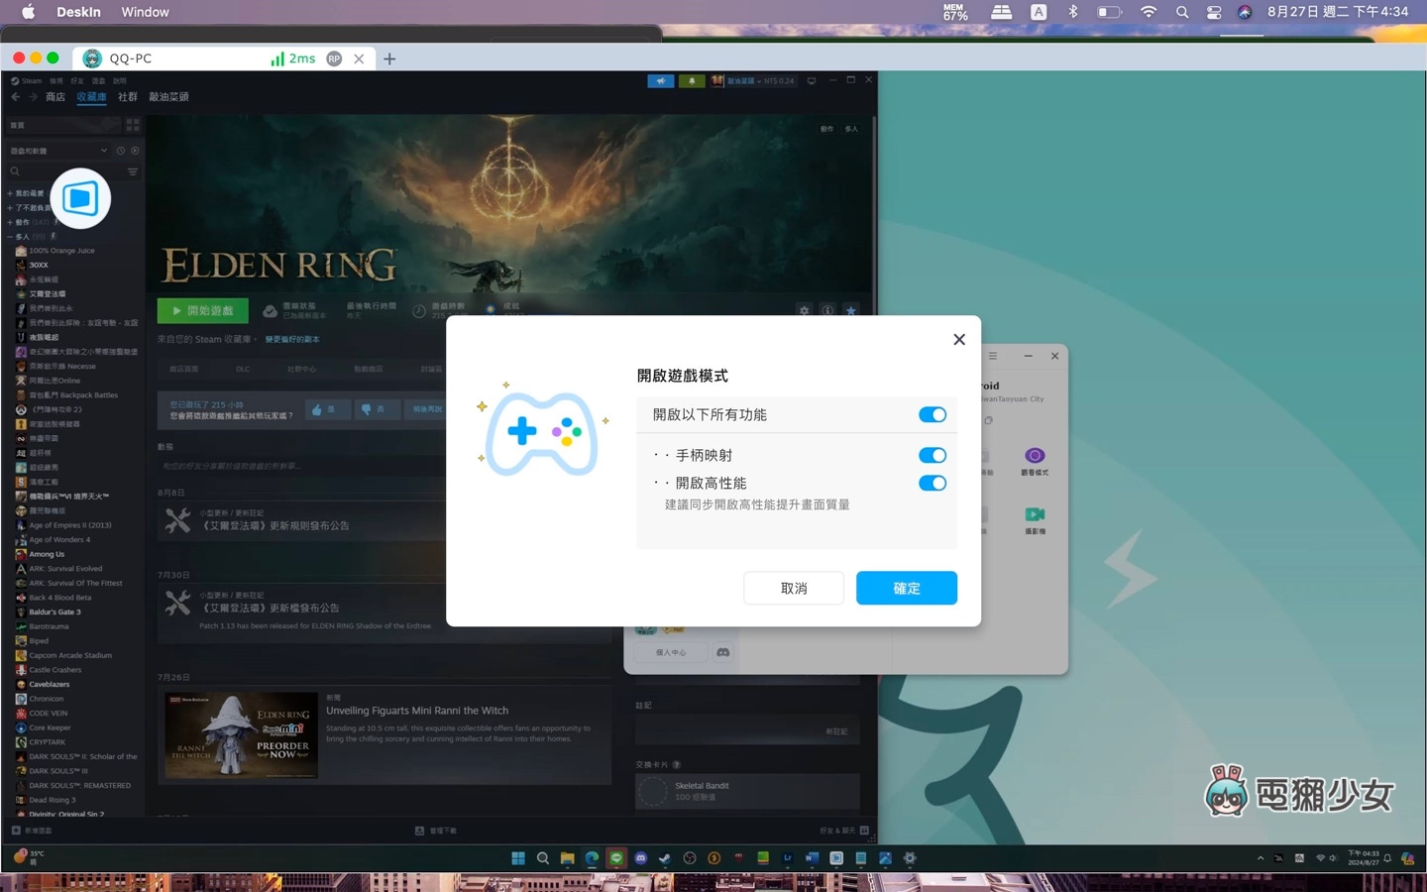Open Lightroom from the Windows taskbar
This screenshot has width=1427, height=892.
[788, 858]
